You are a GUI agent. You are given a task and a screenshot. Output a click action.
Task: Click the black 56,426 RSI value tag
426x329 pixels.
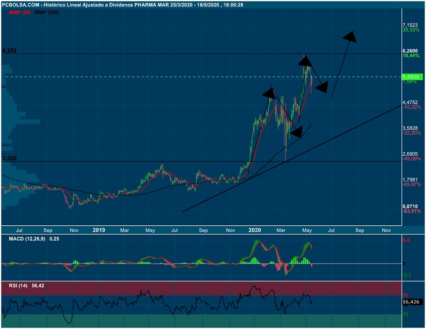click(x=413, y=302)
